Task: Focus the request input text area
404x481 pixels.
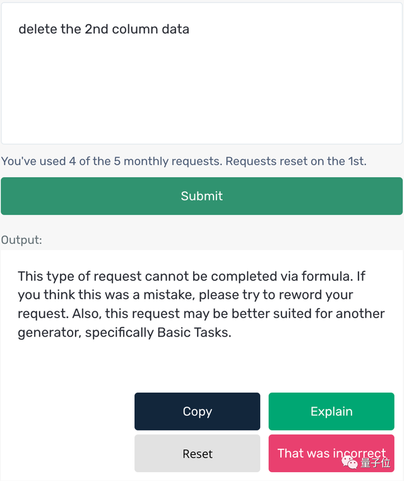Action: 201,73
